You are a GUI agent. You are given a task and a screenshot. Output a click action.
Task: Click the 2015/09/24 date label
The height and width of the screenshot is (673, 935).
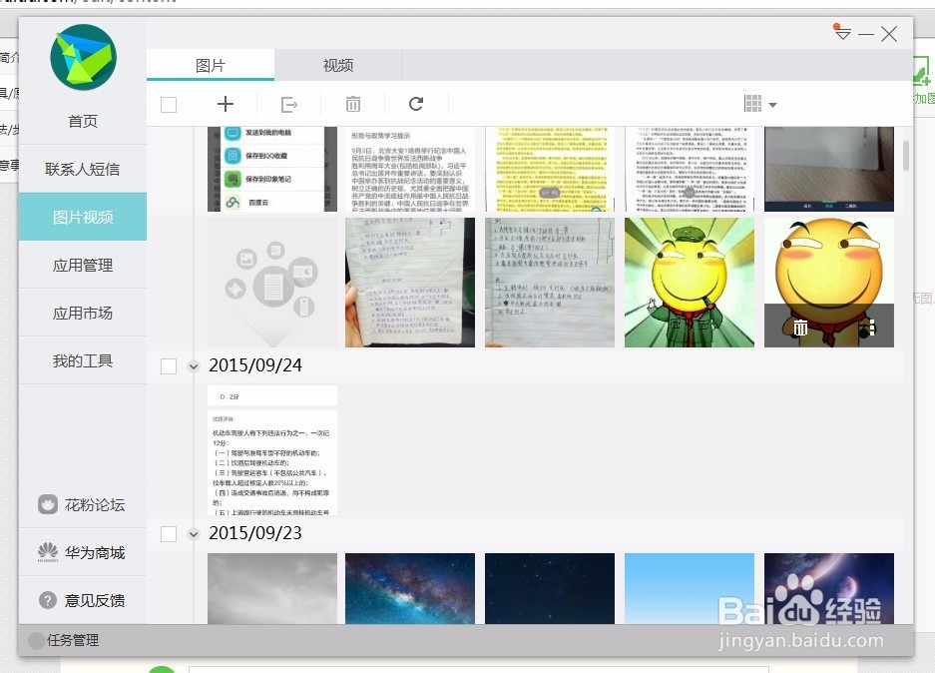pyautogui.click(x=255, y=365)
